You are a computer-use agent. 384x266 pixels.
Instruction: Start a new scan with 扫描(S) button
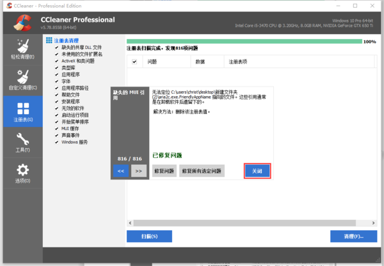click(x=149, y=237)
